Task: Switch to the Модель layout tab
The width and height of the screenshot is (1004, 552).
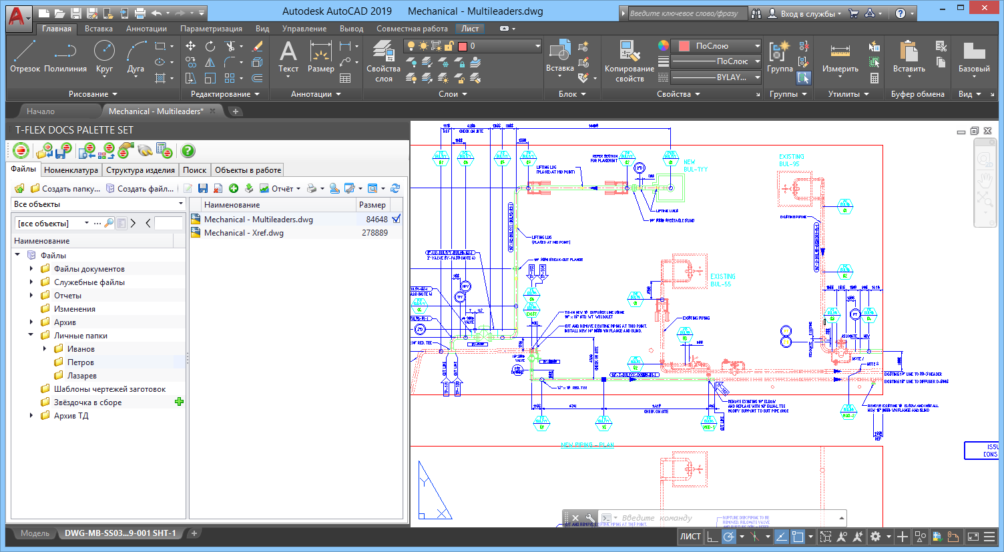Action: click(x=35, y=533)
